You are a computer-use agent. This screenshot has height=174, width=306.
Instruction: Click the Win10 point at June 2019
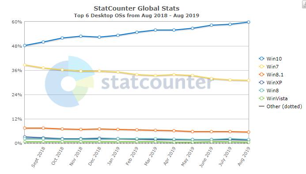[212, 25]
